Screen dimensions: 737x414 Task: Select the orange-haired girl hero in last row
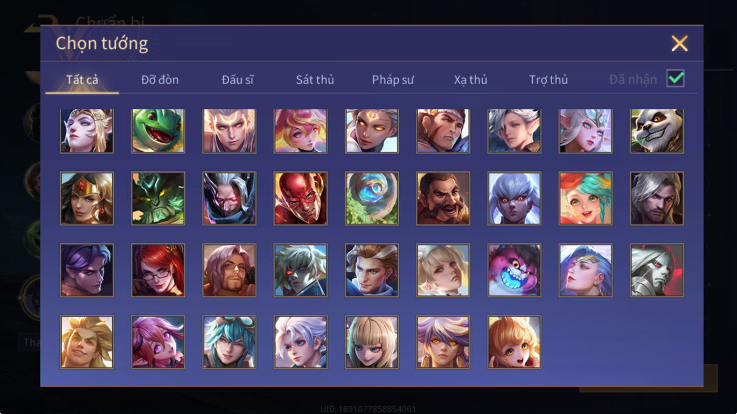tap(514, 342)
